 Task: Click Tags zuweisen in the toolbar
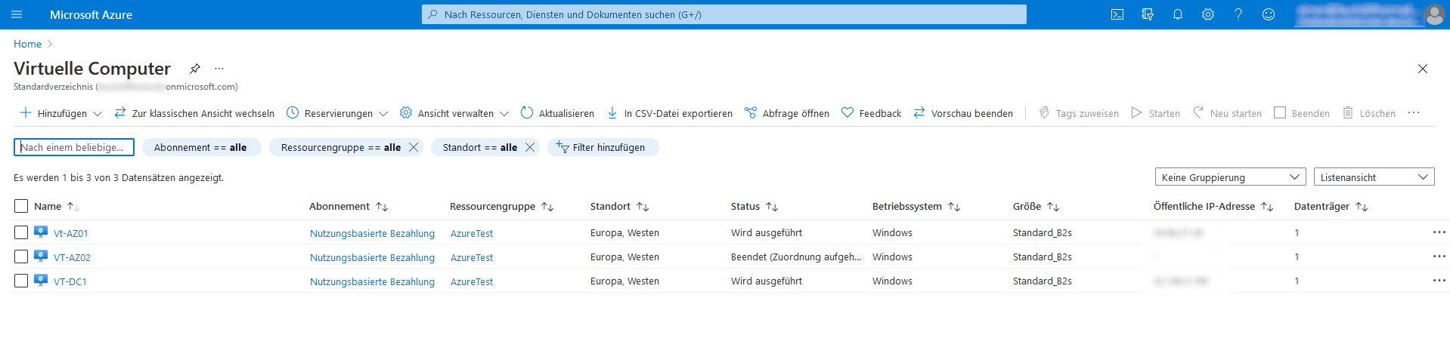coord(1079,113)
